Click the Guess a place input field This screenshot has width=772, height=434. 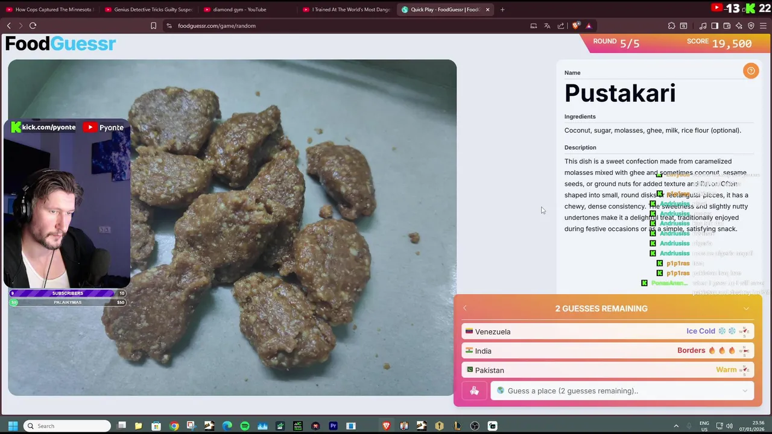pos(621,391)
